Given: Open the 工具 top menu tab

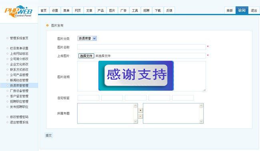Looking at the screenshot, I should point(135,10).
